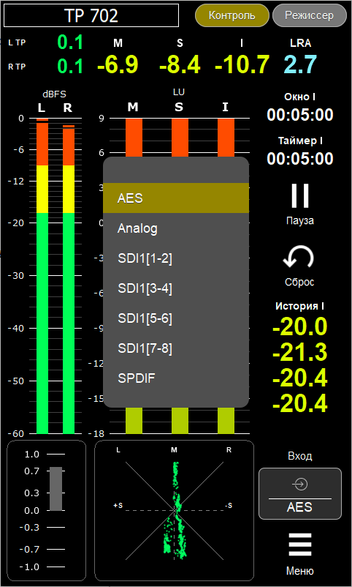Viewport: 352px width, 587px height.
Task: Pick SDI1[5-6] from input list
Action: click(176, 318)
